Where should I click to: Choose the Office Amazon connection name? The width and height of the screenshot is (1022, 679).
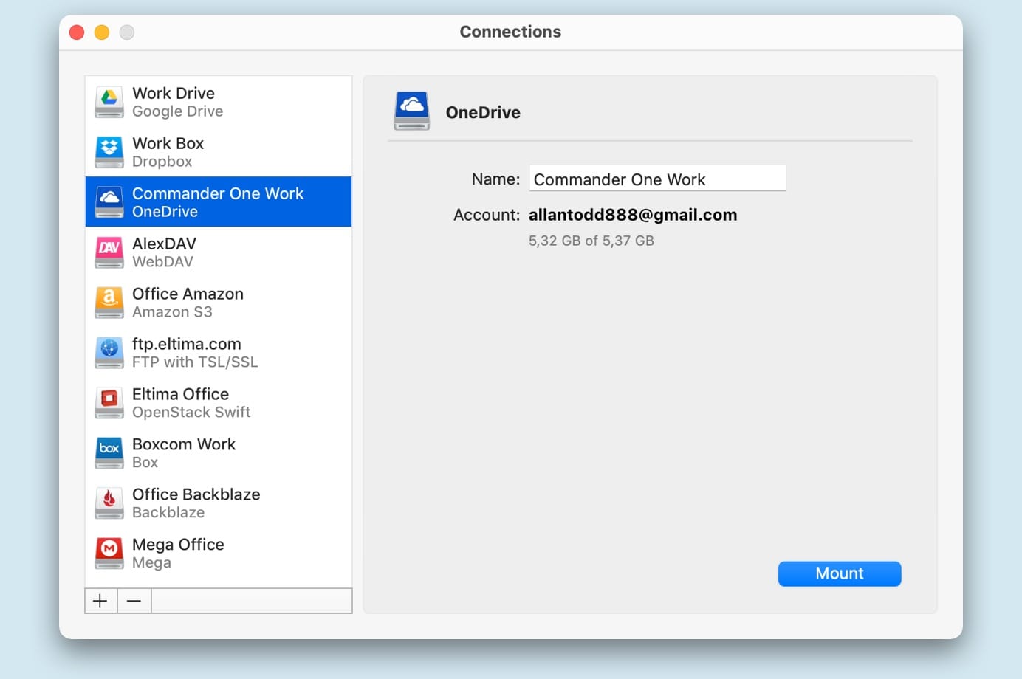(x=188, y=294)
